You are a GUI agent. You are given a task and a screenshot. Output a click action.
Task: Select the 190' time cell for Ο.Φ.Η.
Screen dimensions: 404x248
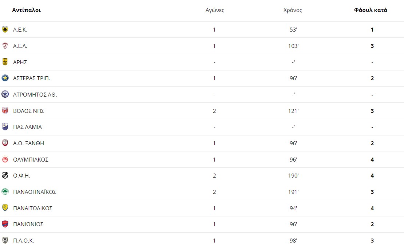293,175
